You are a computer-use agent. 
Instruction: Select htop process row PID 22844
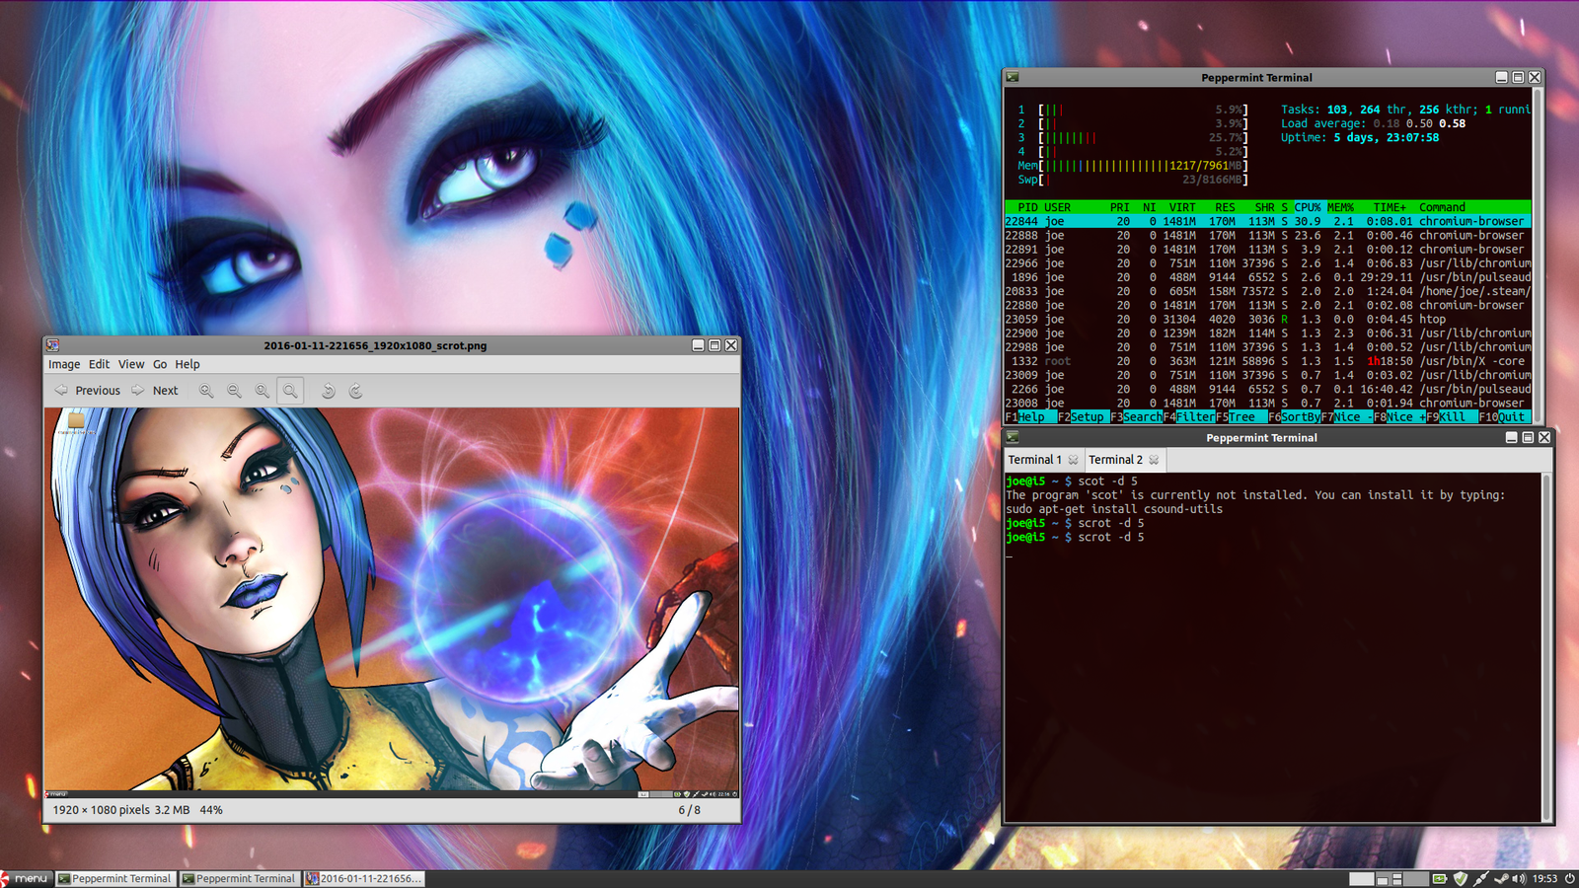tap(1267, 222)
